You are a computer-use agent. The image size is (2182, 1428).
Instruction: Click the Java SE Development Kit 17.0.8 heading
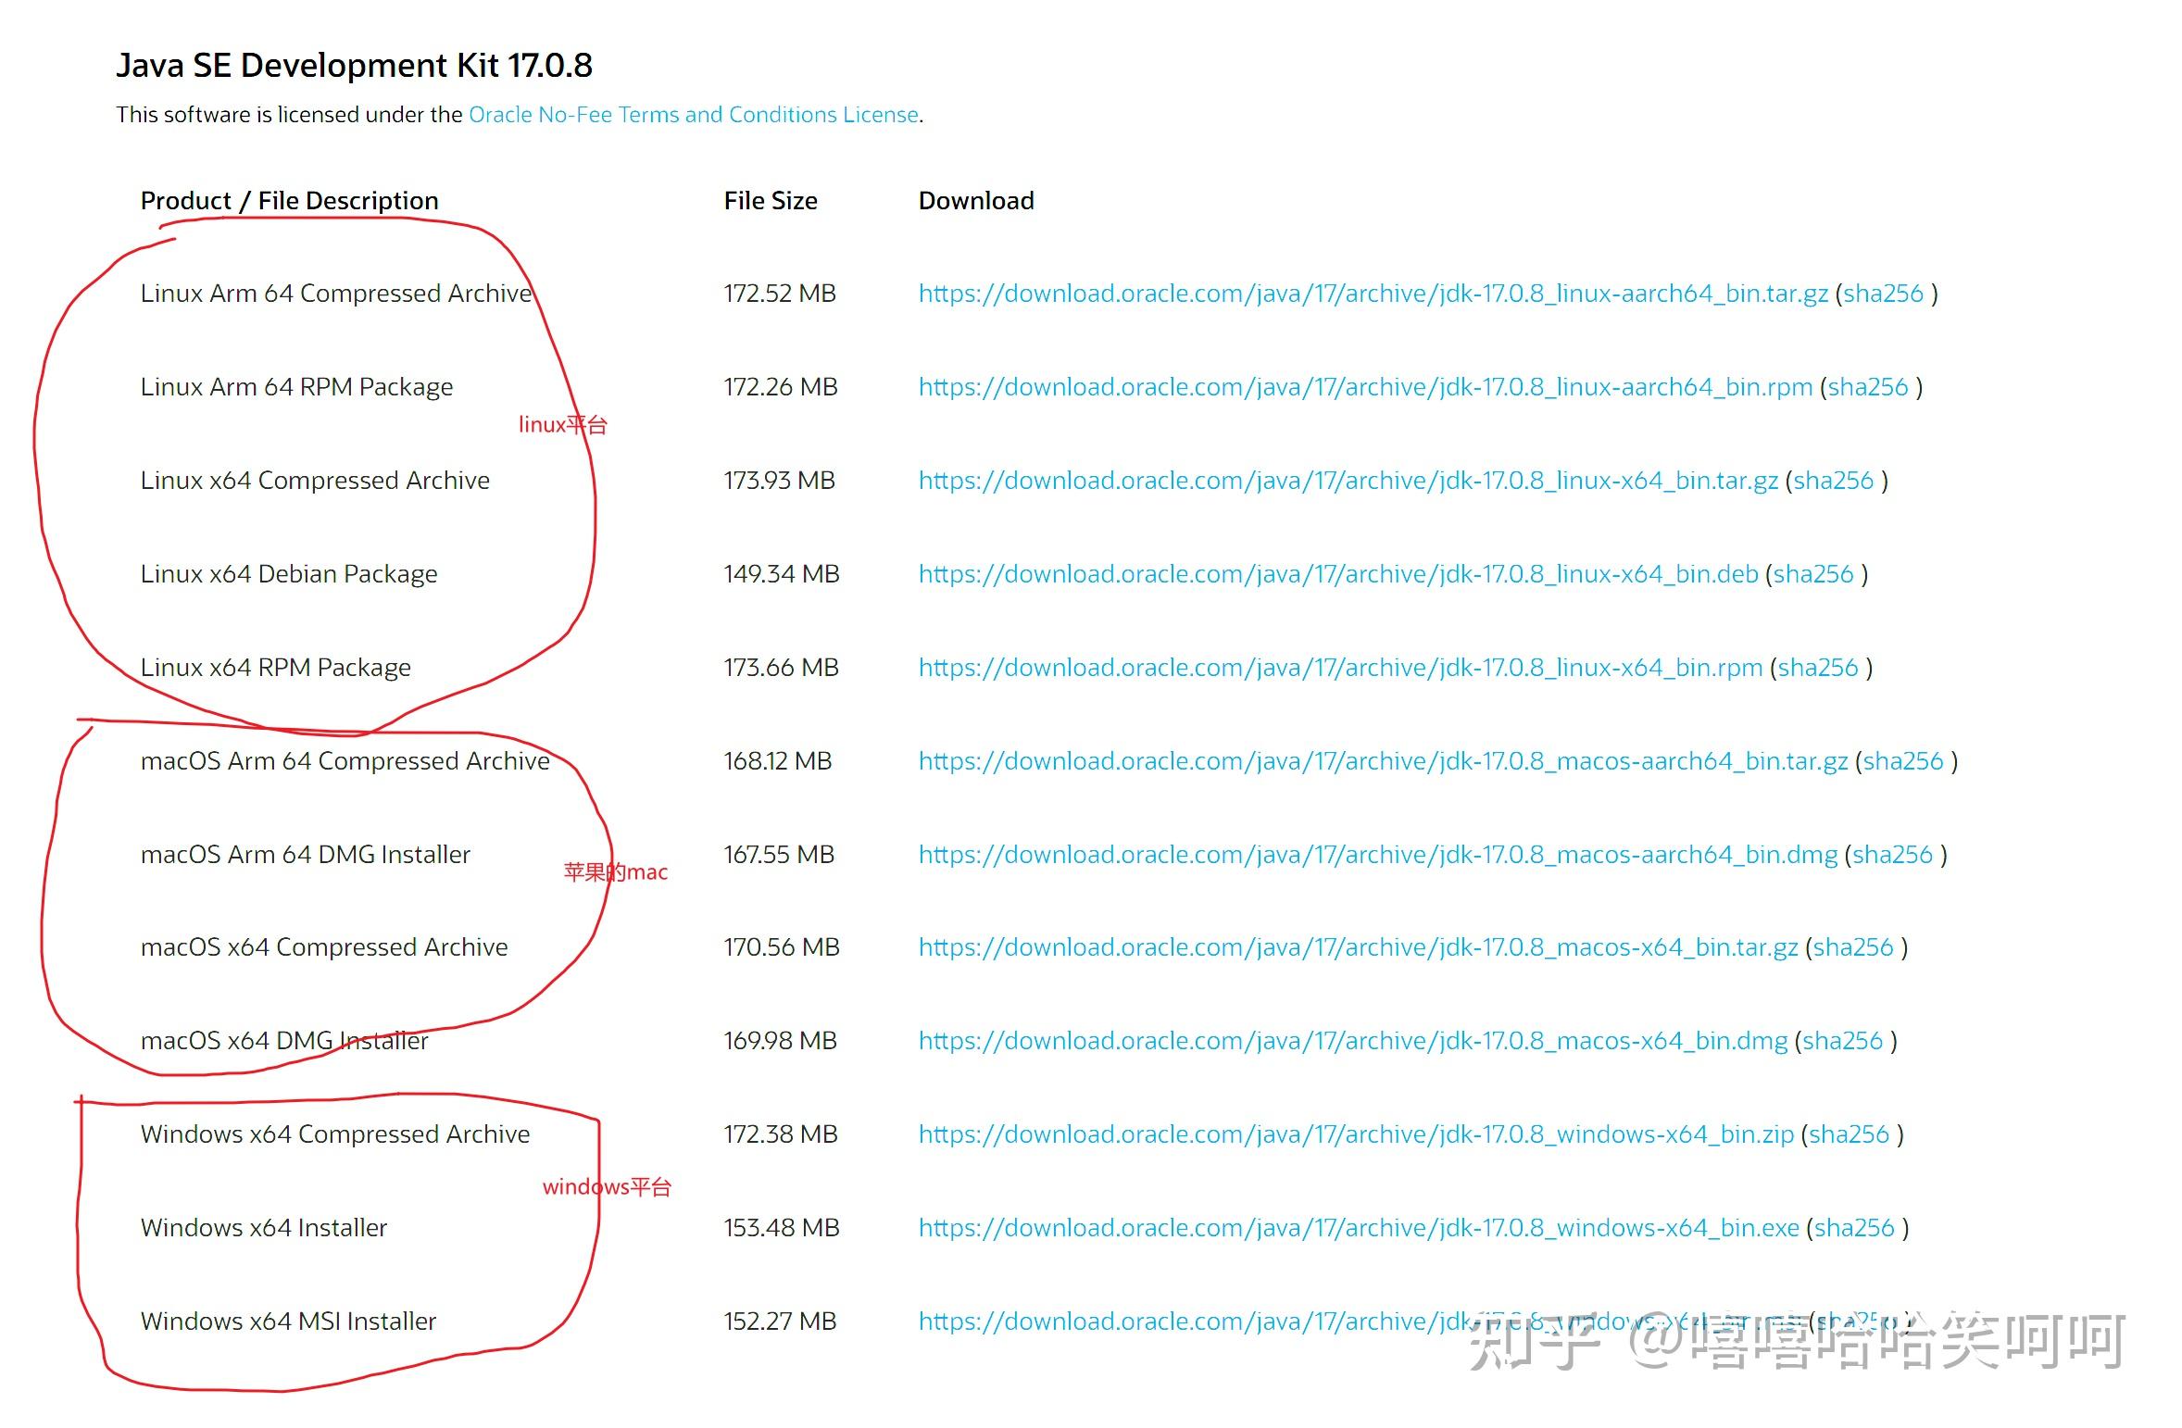pos(354,66)
